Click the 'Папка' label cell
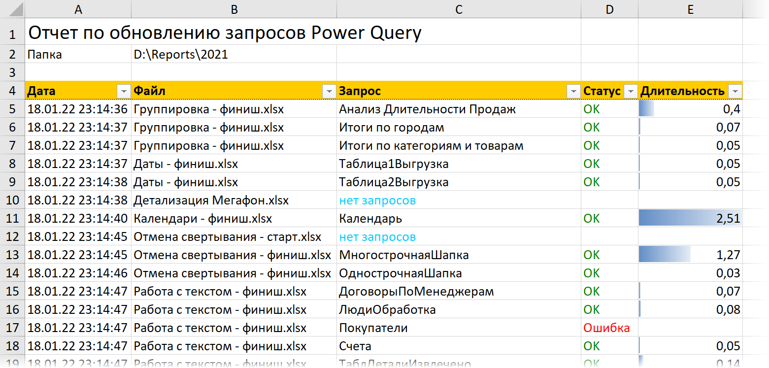769x368 pixels. click(78, 54)
